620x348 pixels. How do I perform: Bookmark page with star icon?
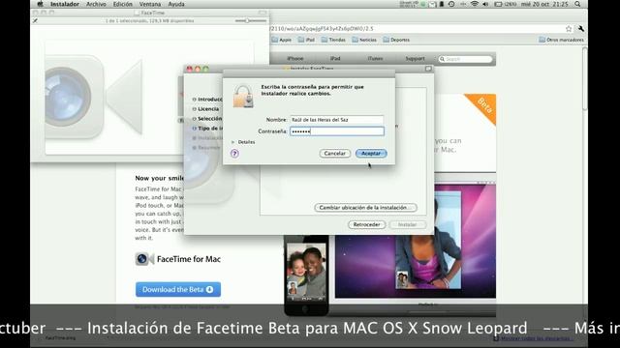pyautogui.click(x=569, y=28)
